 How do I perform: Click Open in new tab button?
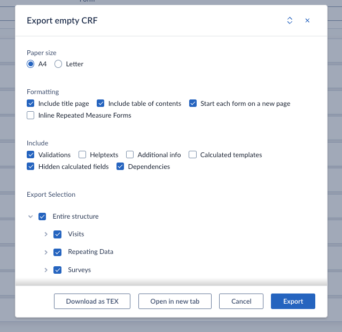click(x=175, y=302)
